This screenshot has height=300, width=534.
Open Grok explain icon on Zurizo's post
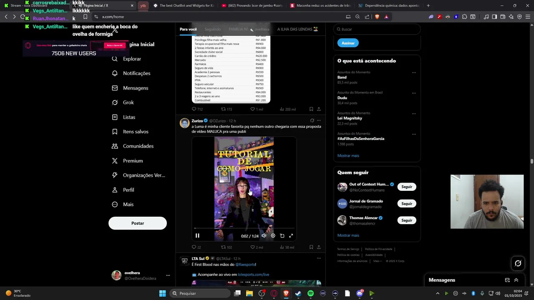(x=312, y=120)
